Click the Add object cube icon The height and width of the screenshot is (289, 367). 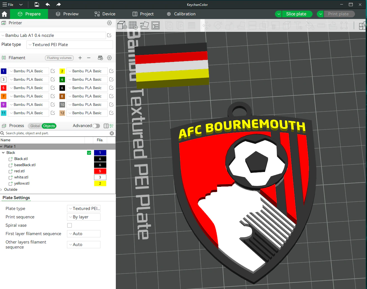(x=122, y=25)
